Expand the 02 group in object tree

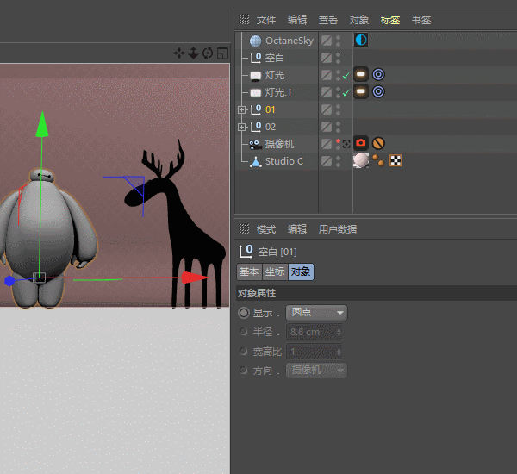point(241,127)
